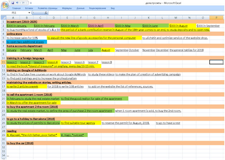Click the cell 'to find the good realtor'
The width and height of the screenshot is (225, 160).
point(94,99)
